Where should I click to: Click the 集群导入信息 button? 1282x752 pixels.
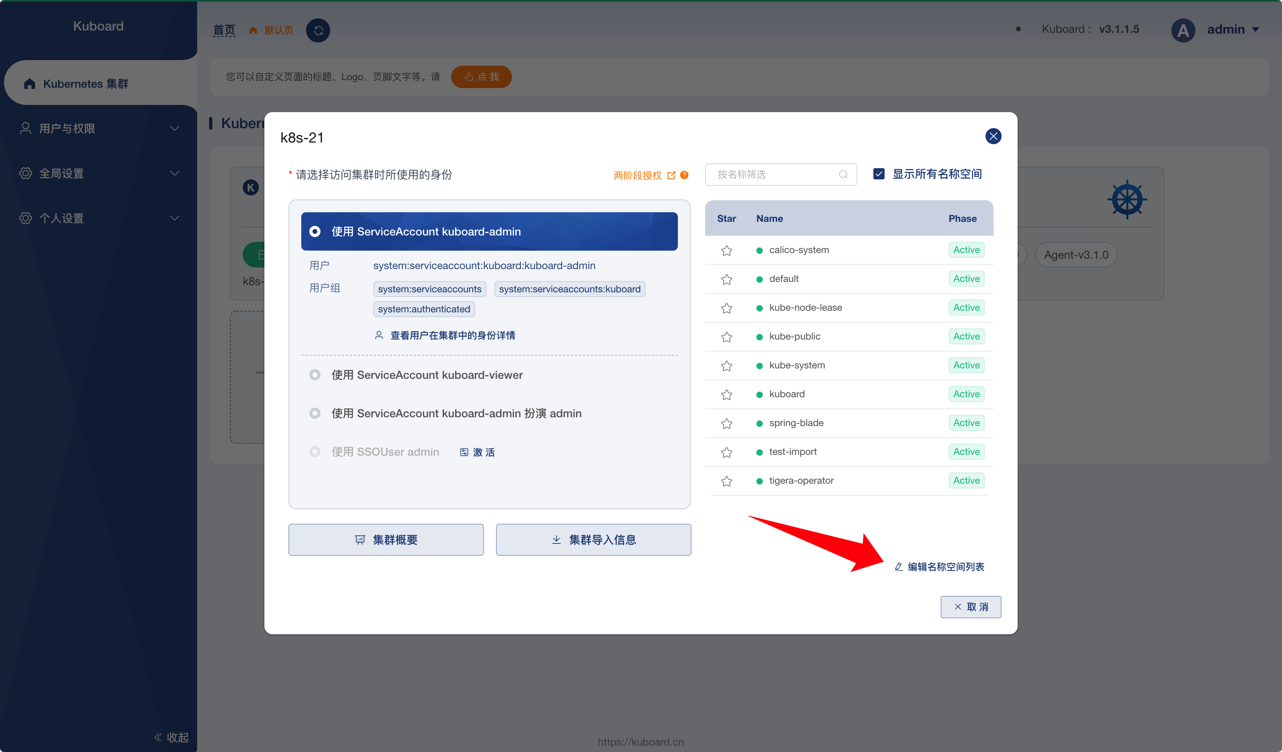point(593,540)
